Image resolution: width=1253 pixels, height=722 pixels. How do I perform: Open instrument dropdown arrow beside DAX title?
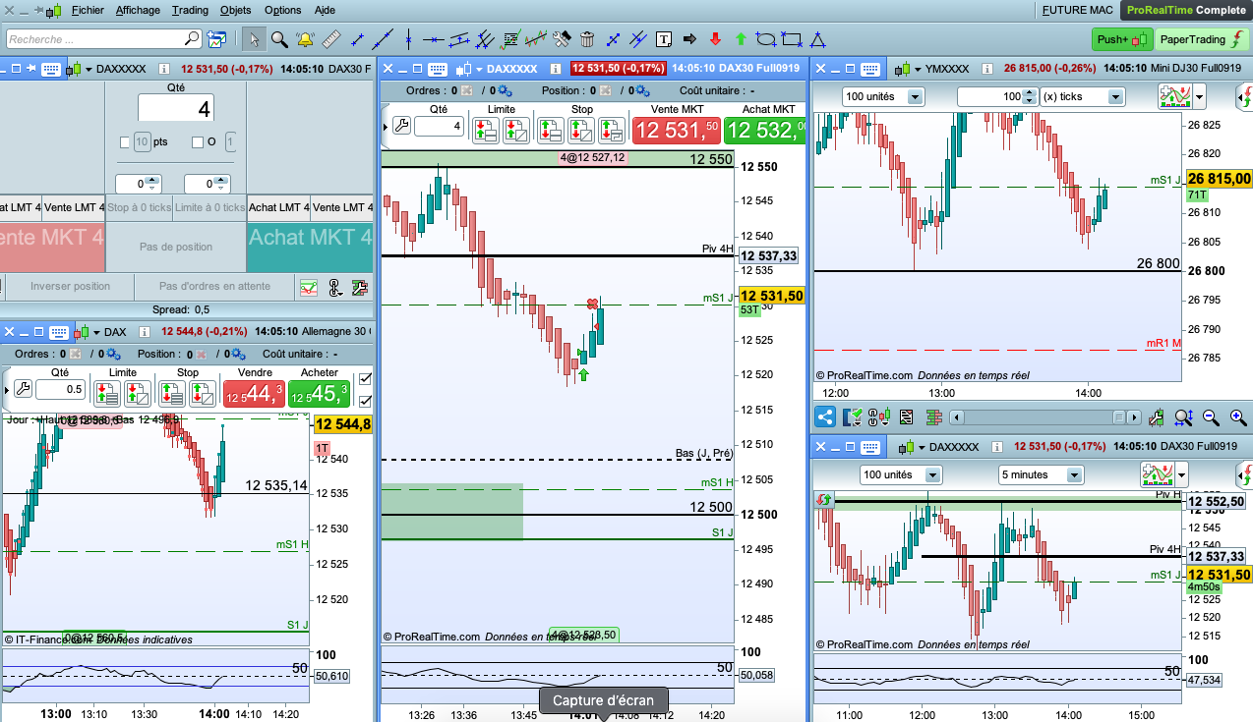pyautogui.click(x=97, y=332)
